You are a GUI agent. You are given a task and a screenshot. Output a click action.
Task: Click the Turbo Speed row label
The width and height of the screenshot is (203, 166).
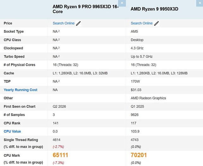click(x=14, y=57)
